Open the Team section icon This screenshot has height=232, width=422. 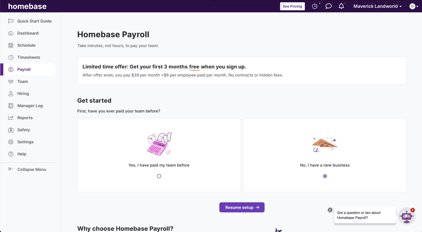(x=11, y=81)
